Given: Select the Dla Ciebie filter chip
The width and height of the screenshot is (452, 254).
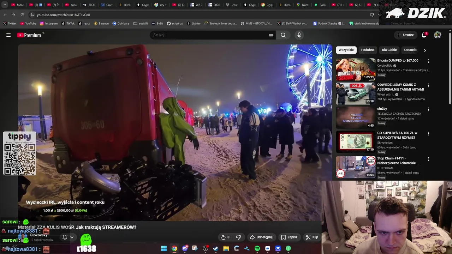Looking at the screenshot, I should (x=389, y=50).
